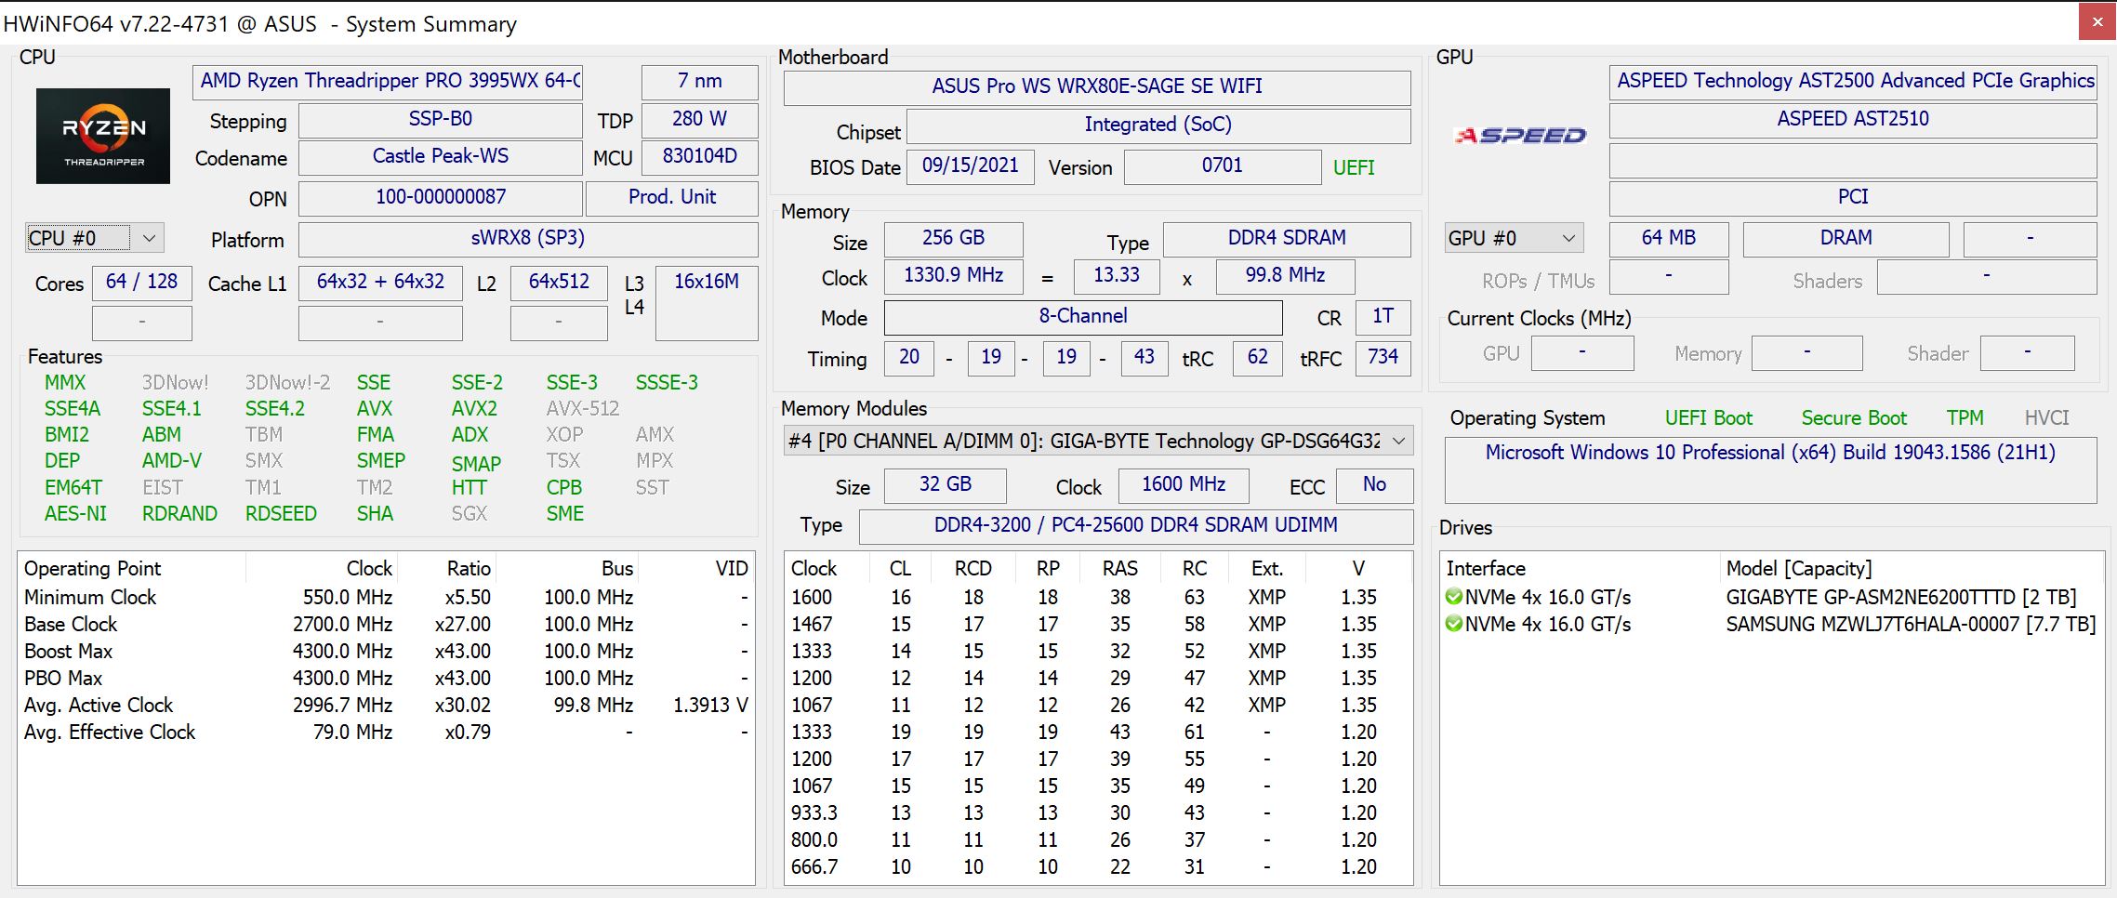This screenshot has width=2117, height=898.
Task: Click the L2 cache value 64x512
Action: point(559,282)
